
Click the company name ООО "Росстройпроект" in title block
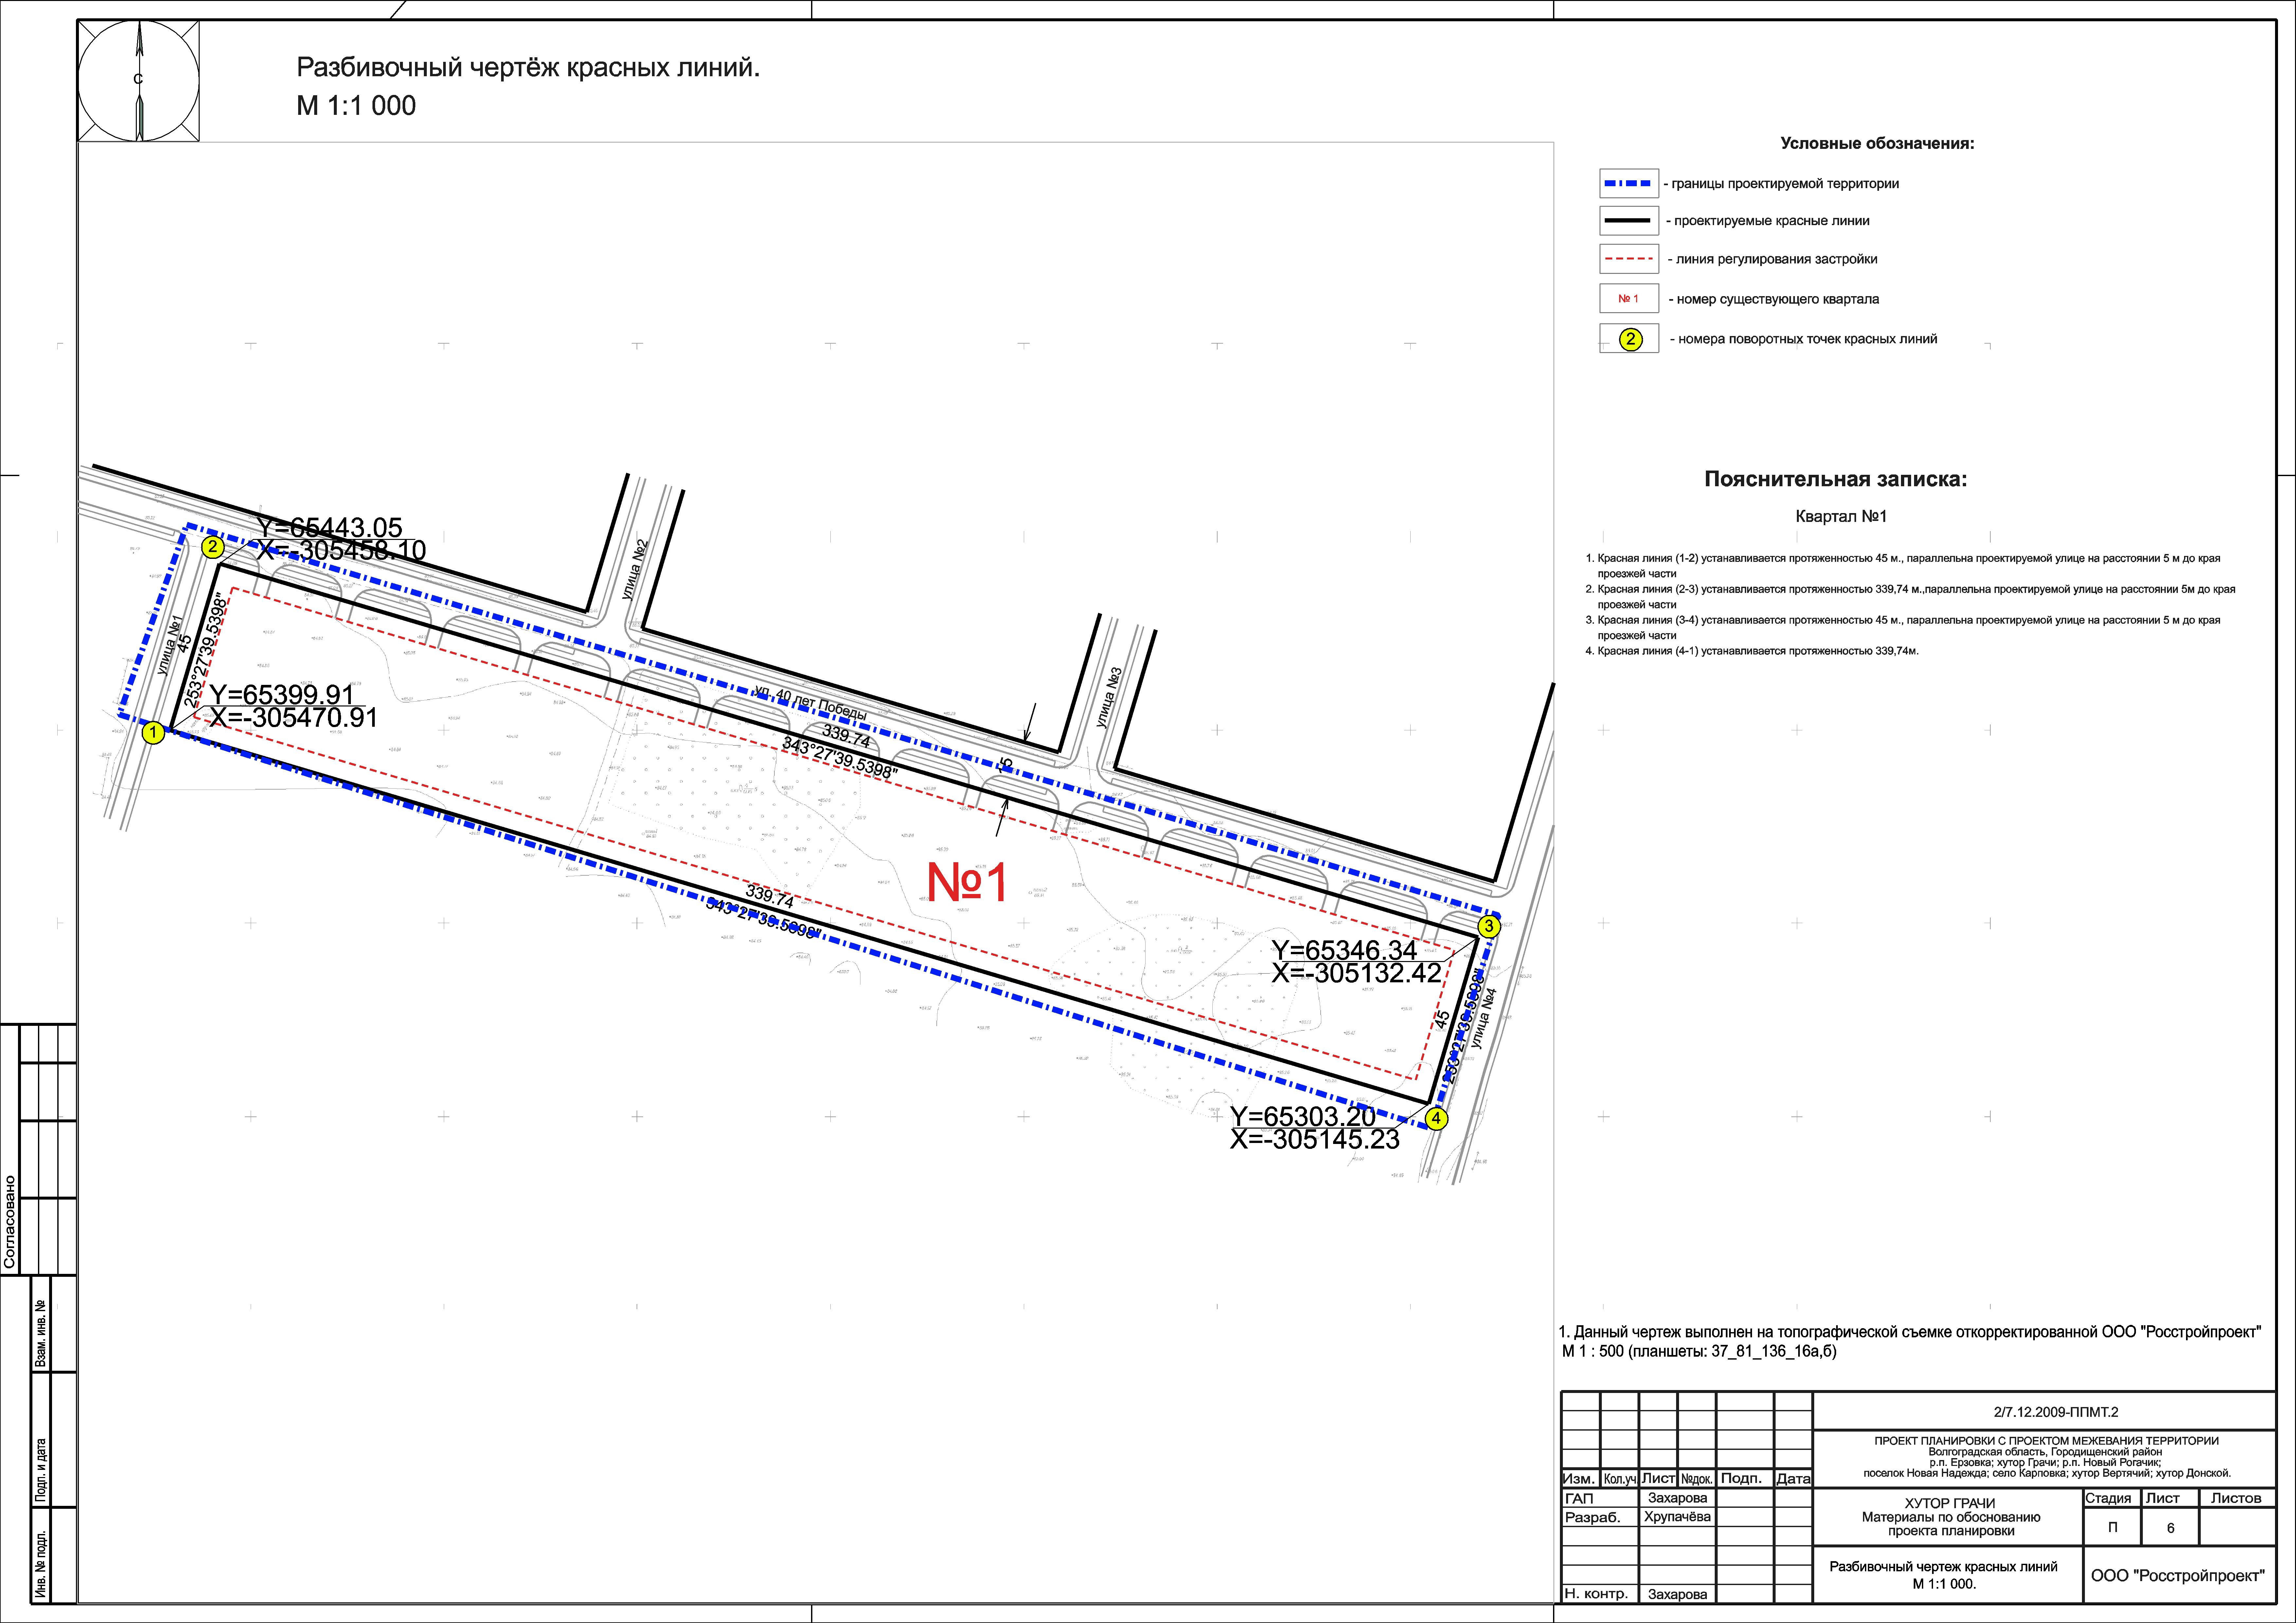coord(2178,1576)
